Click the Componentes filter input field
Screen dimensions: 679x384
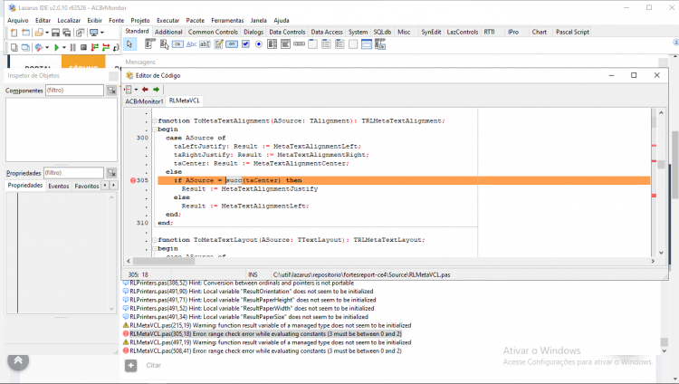[74, 91]
